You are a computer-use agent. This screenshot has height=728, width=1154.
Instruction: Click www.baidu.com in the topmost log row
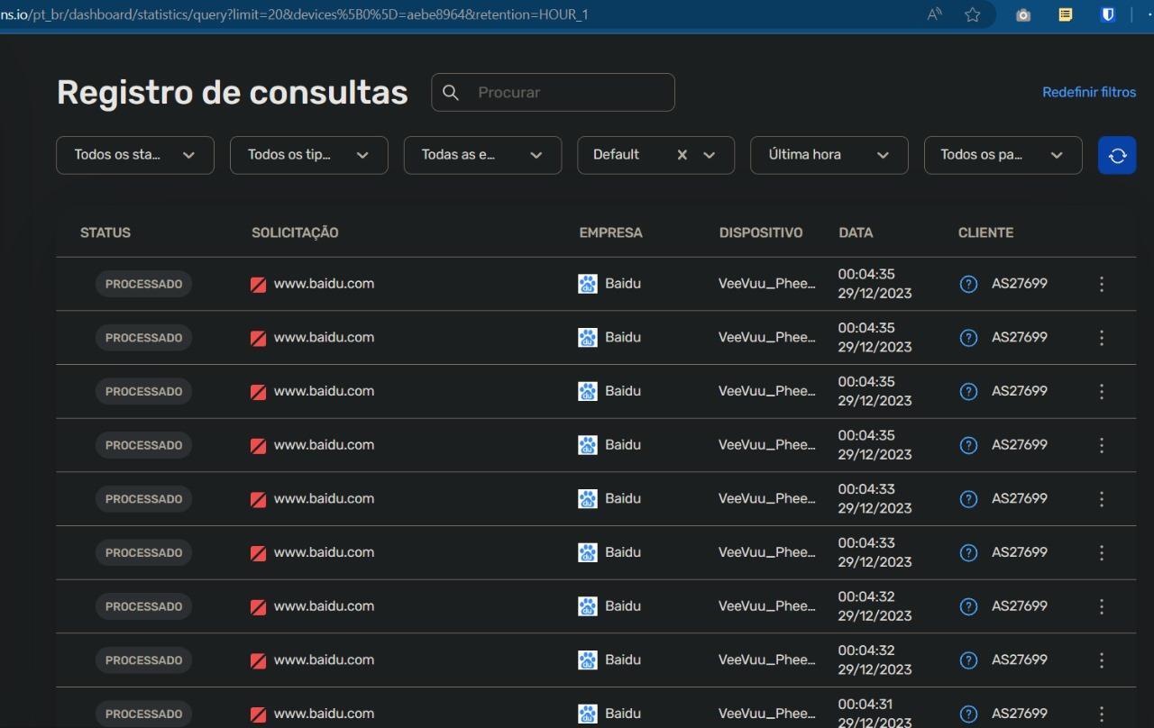[x=324, y=284]
